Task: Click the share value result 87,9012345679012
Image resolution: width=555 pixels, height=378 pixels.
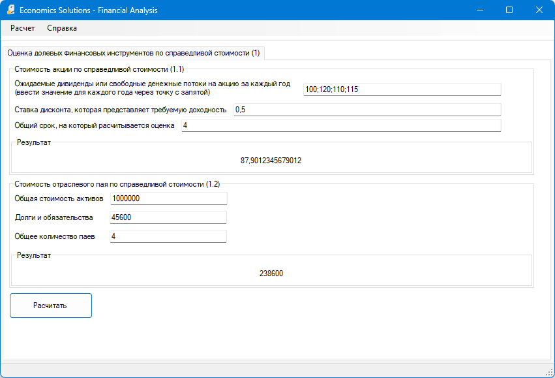Action: click(271, 160)
